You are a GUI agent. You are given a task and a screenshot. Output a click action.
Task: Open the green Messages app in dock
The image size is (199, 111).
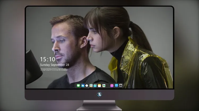click(x=79, y=86)
